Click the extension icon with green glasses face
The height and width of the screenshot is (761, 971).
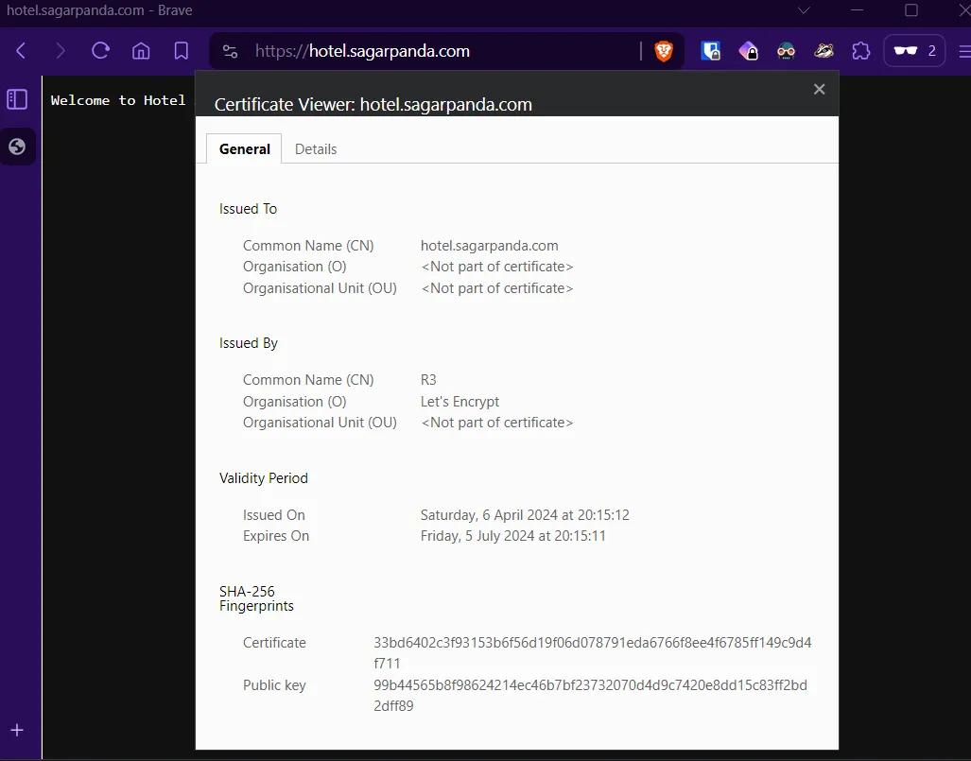(786, 51)
